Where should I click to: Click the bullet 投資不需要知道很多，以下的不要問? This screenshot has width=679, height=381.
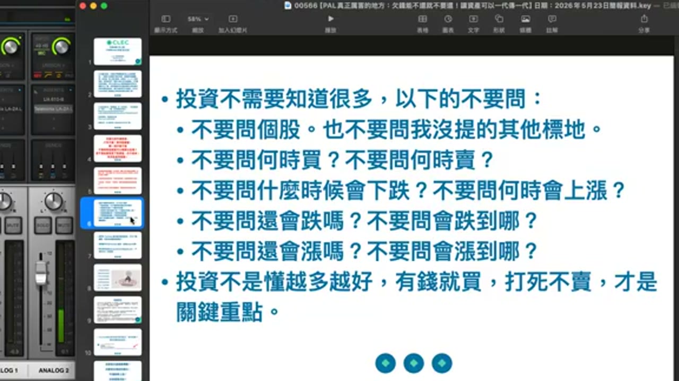click(x=360, y=99)
